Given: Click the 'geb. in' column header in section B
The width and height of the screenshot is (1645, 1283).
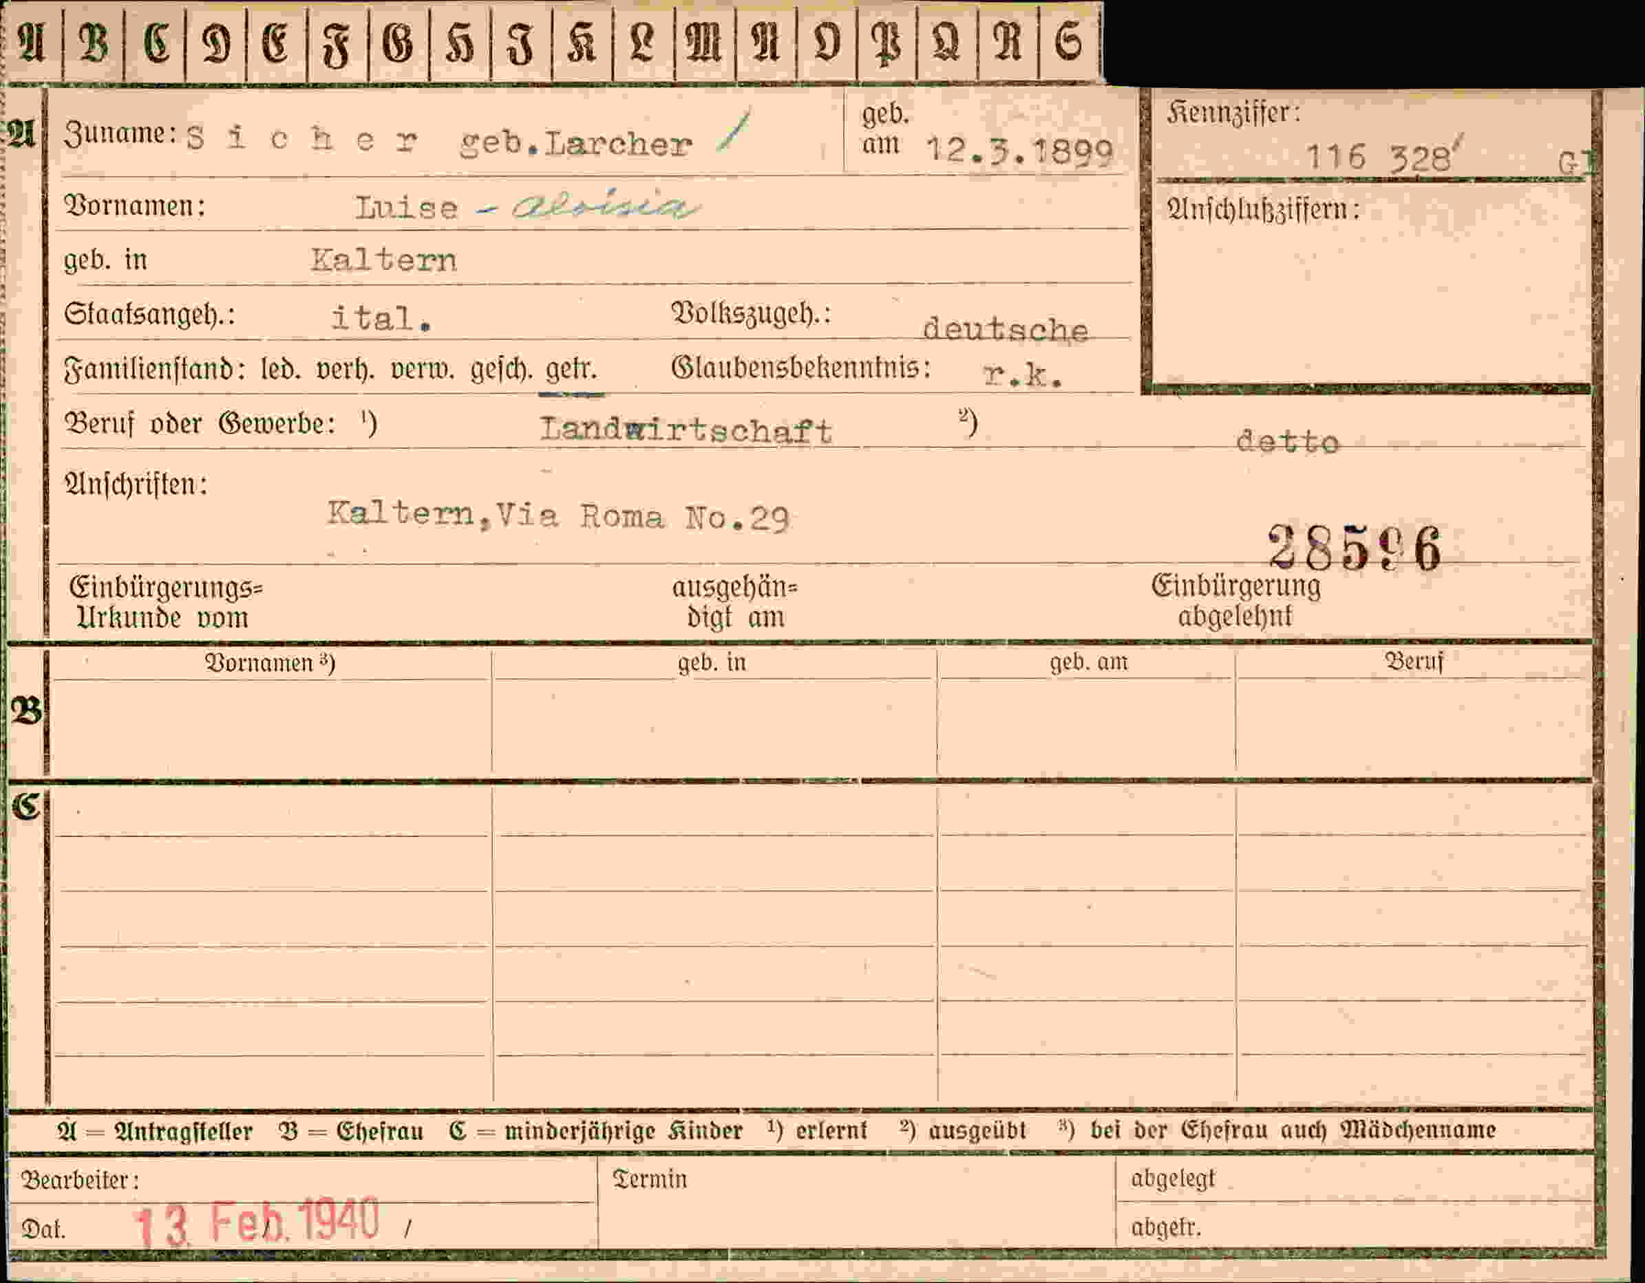Looking at the screenshot, I should tap(712, 662).
